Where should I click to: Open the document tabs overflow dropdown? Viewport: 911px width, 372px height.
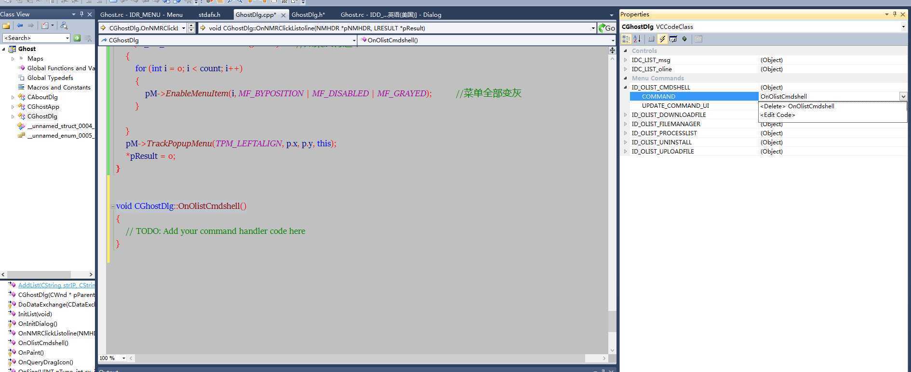pyautogui.click(x=612, y=15)
